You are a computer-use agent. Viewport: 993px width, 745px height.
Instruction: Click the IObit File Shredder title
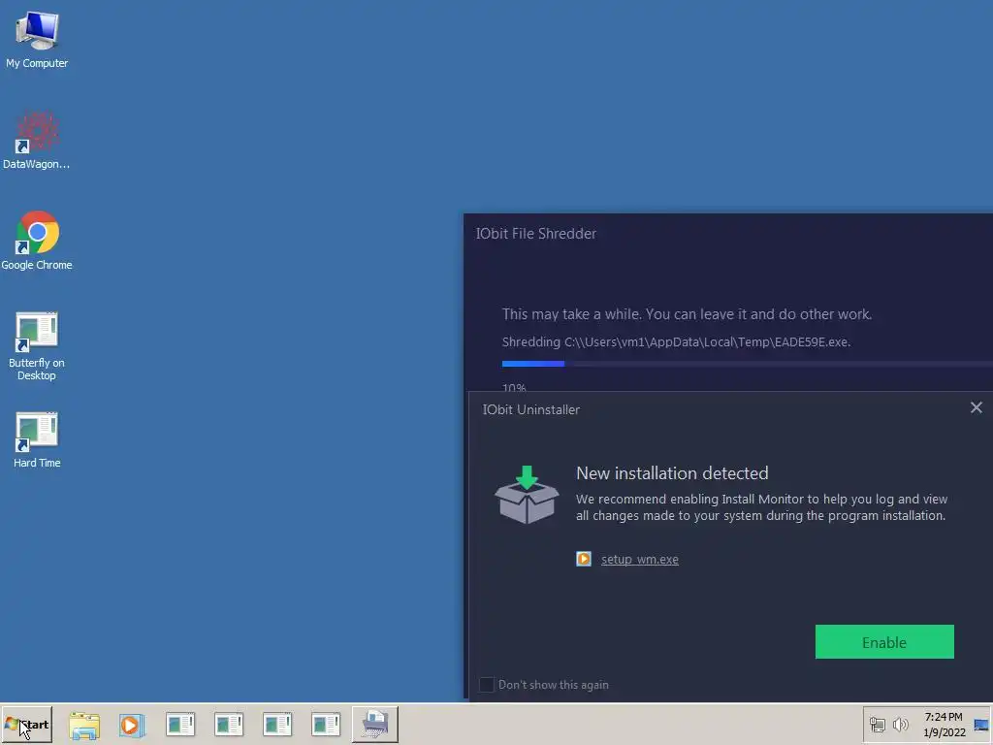pos(535,234)
